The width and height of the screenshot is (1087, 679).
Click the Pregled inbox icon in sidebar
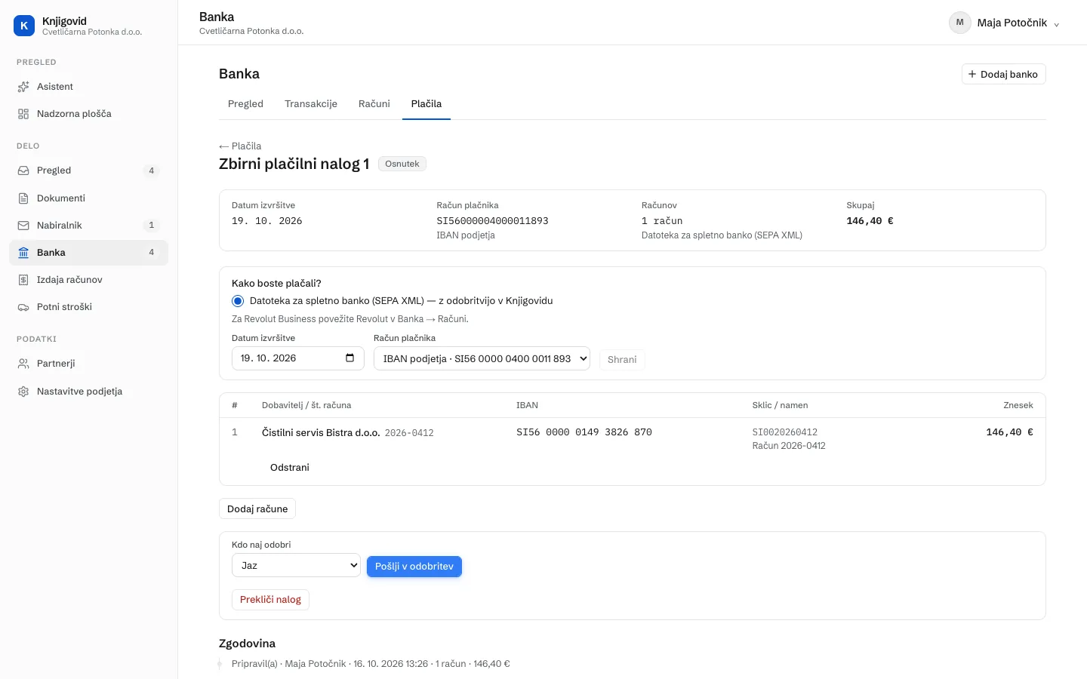23,171
